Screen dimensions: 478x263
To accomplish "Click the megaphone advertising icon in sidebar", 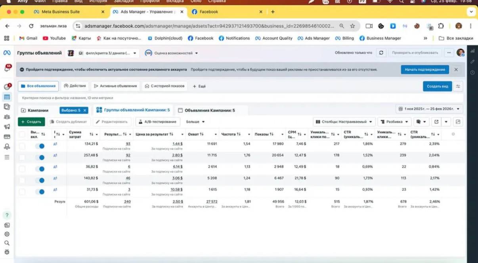I will [7, 127].
